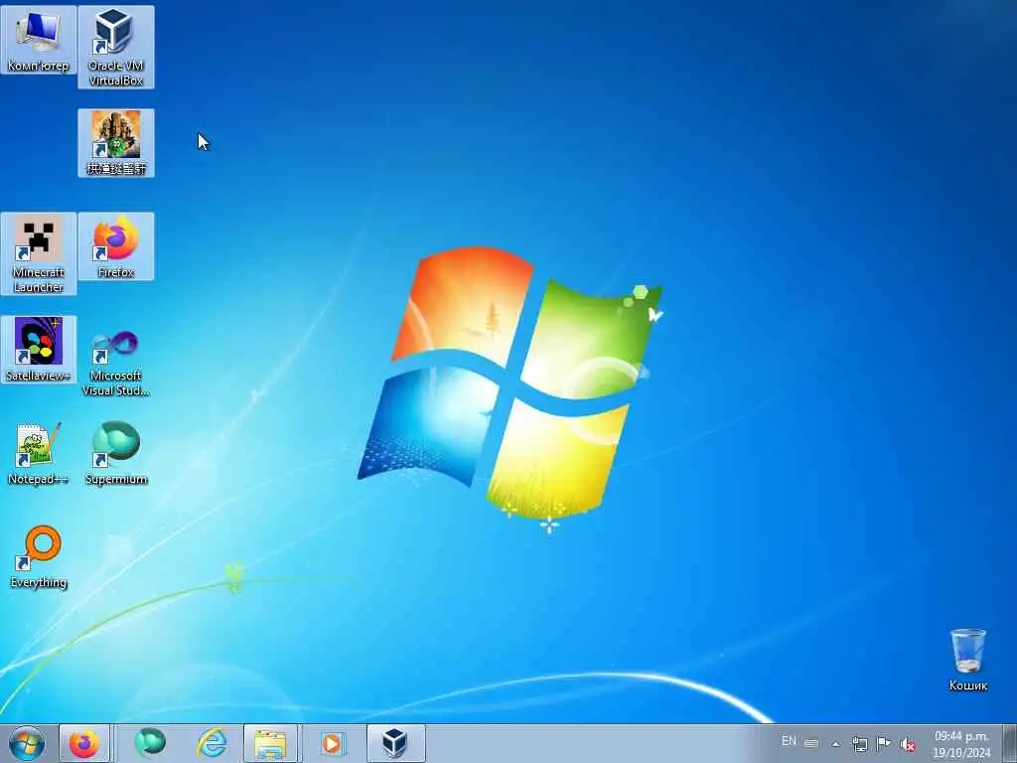Image resolution: width=1017 pixels, height=763 pixels.
Task: Open the network status tray icon
Action: click(859, 744)
